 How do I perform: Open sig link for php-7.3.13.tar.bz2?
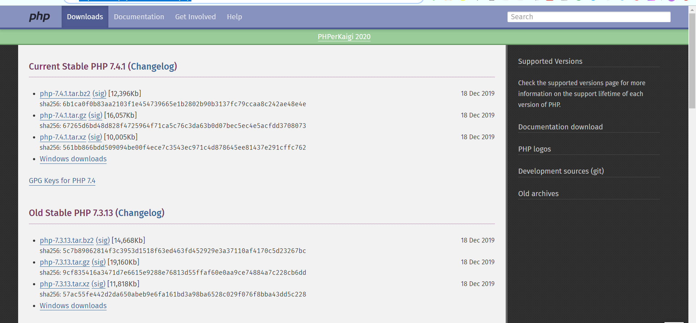[103, 240]
